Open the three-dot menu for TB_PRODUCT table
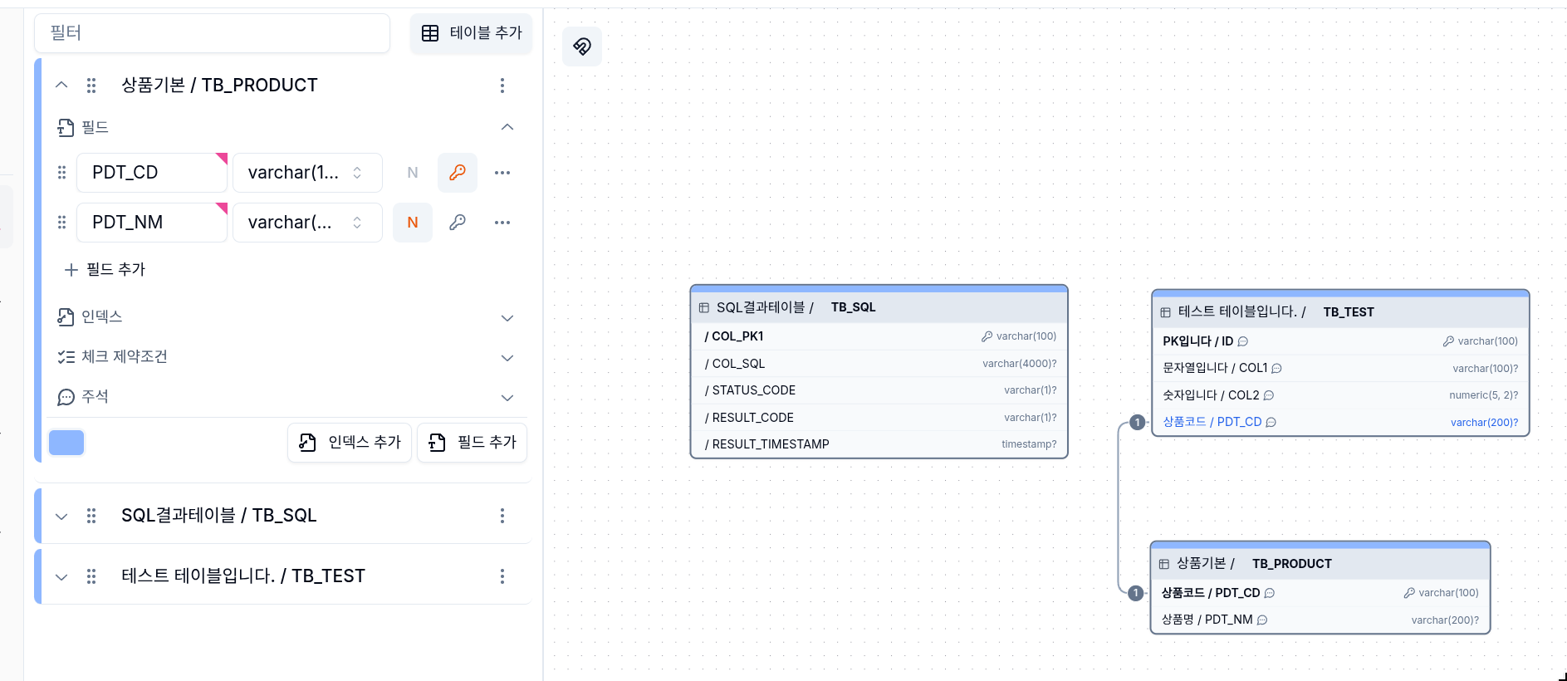 click(502, 86)
